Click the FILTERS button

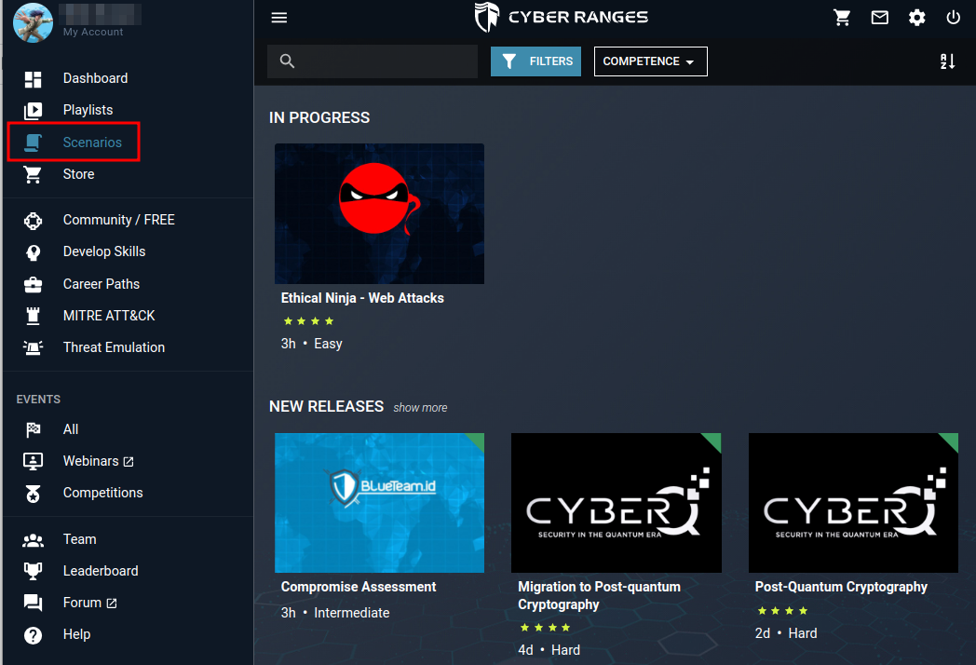coord(535,61)
